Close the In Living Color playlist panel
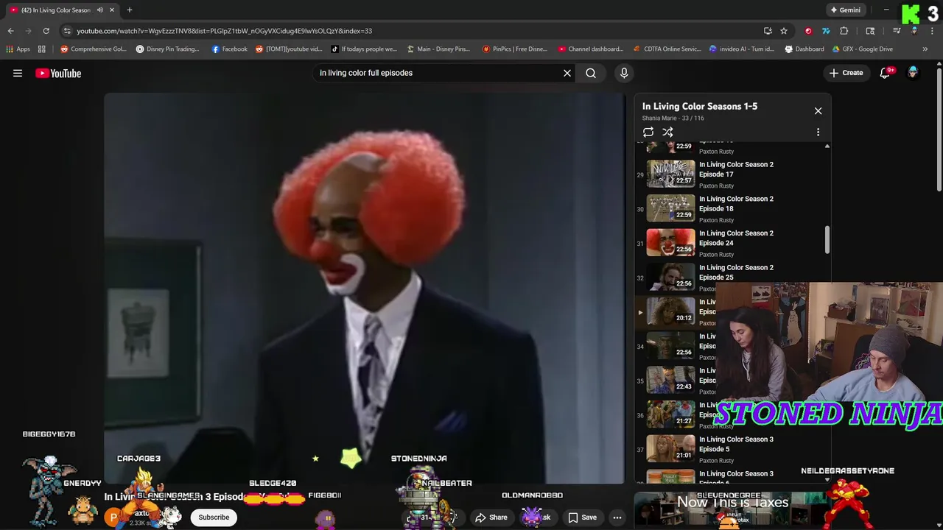Viewport: 943px width, 530px height. [818, 110]
